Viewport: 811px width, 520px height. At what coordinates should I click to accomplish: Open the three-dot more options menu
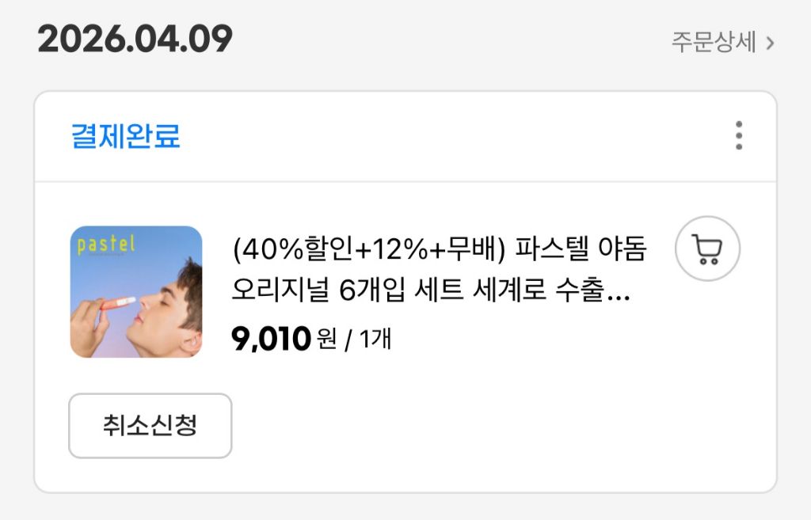(738, 136)
